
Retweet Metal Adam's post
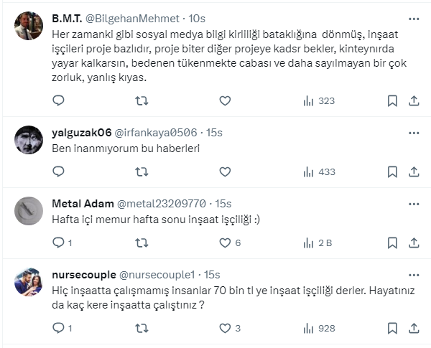click(142, 243)
